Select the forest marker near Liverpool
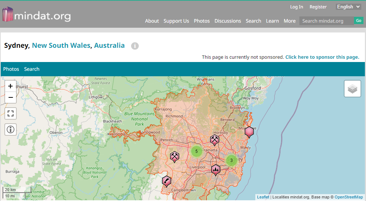 click(x=216, y=169)
